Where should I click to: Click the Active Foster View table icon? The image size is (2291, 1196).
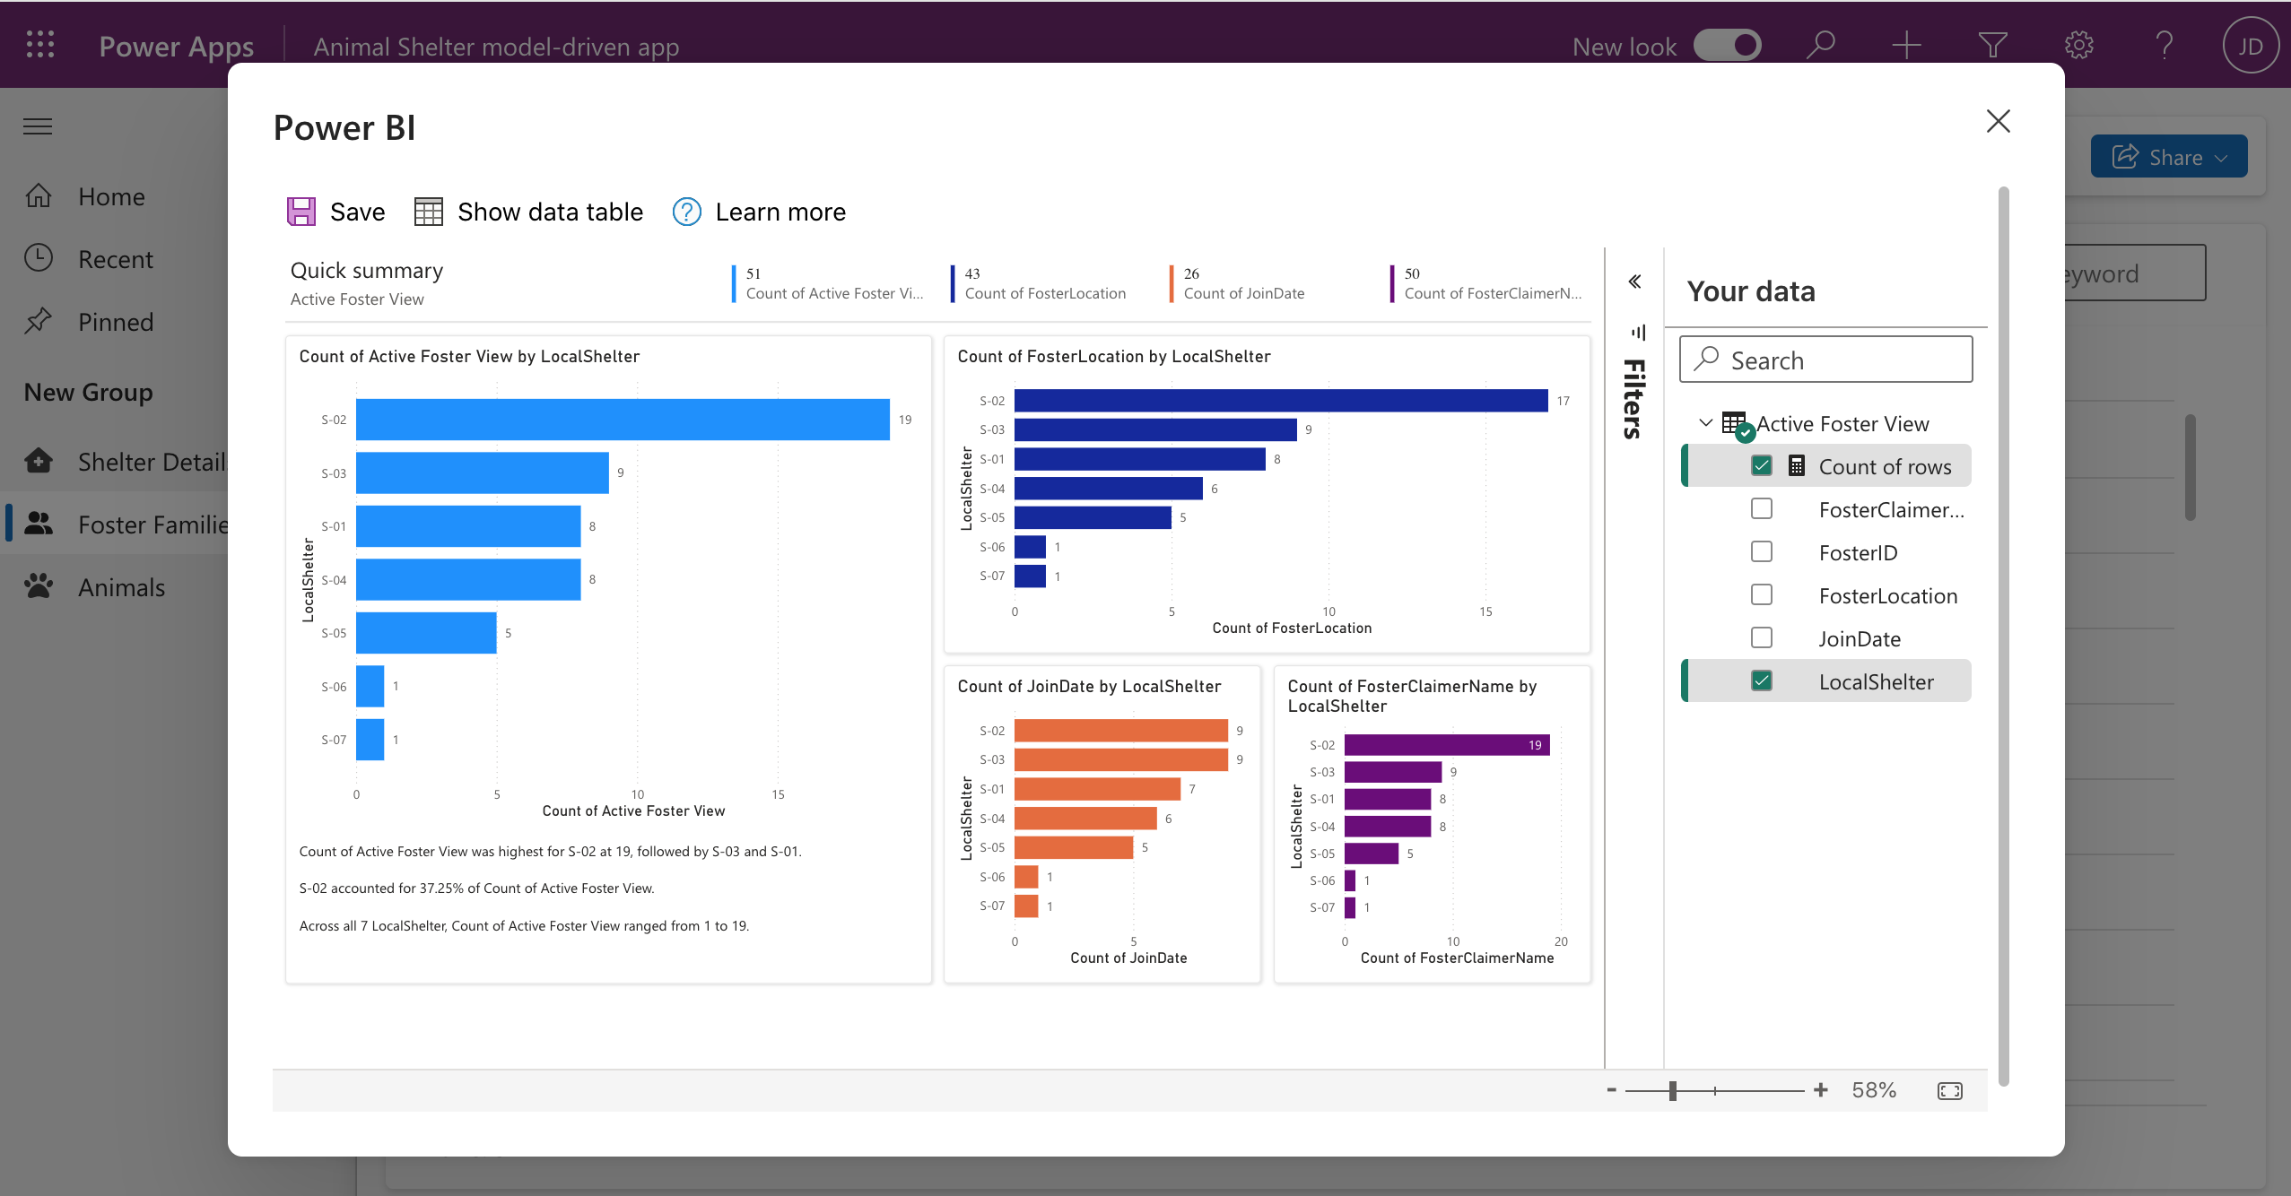coord(1737,425)
